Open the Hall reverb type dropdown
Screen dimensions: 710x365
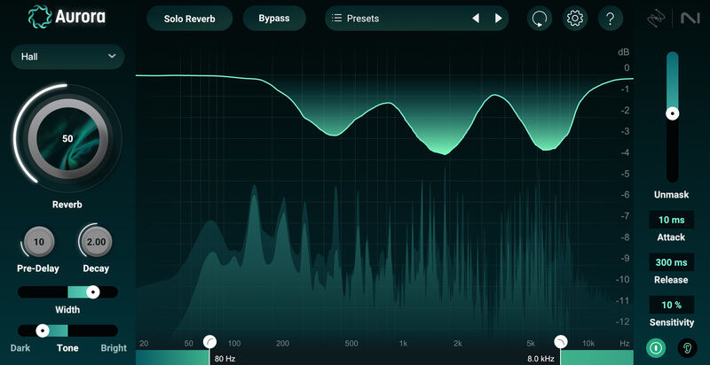coord(68,57)
